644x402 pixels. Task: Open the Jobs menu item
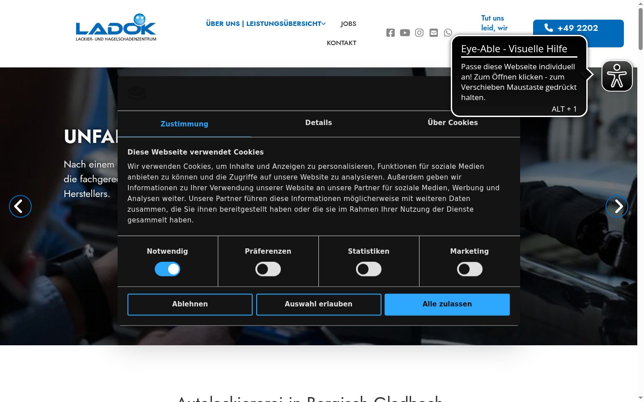(x=348, y=24)
